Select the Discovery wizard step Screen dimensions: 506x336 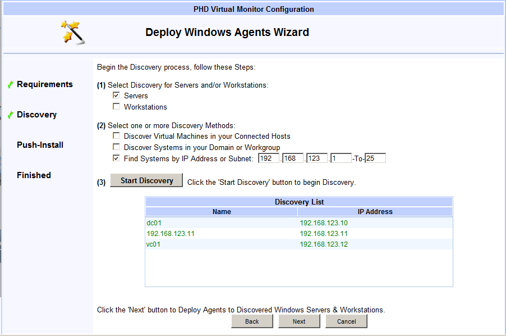pos(36,115)
